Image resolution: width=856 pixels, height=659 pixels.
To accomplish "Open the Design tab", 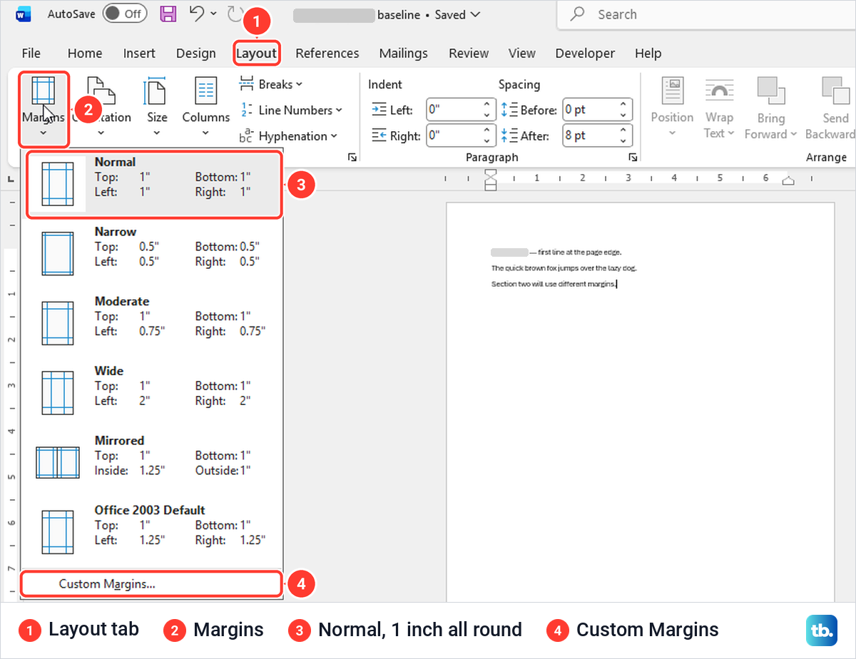I will tap(195, 53).
